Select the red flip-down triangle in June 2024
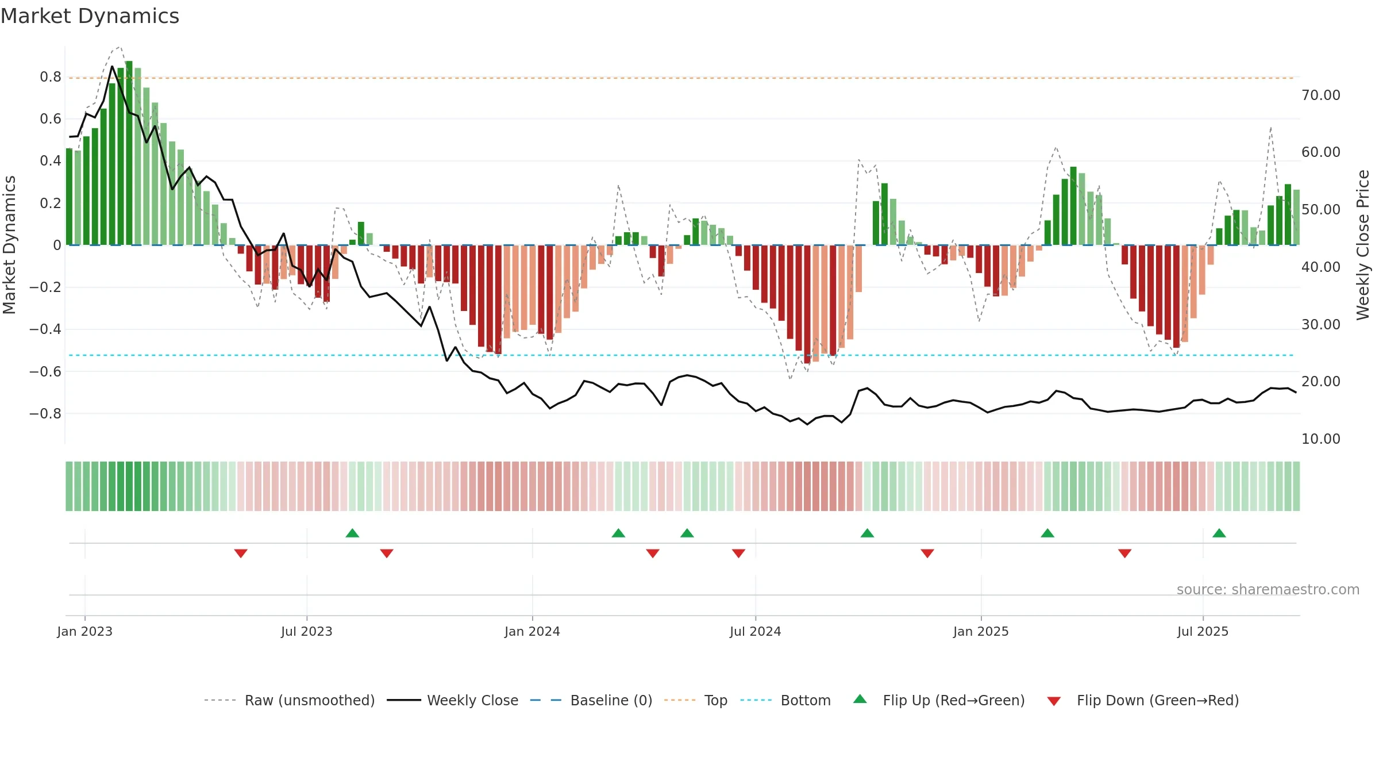The image size is (1379, 776). 739,553
